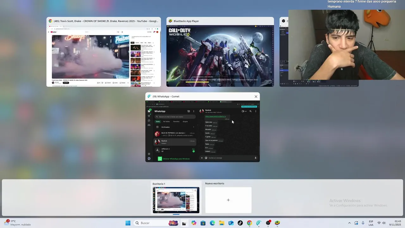Launch TikTok from the taskbar
Viewport: 405px width, 228px height.
(x=240, y=223)
